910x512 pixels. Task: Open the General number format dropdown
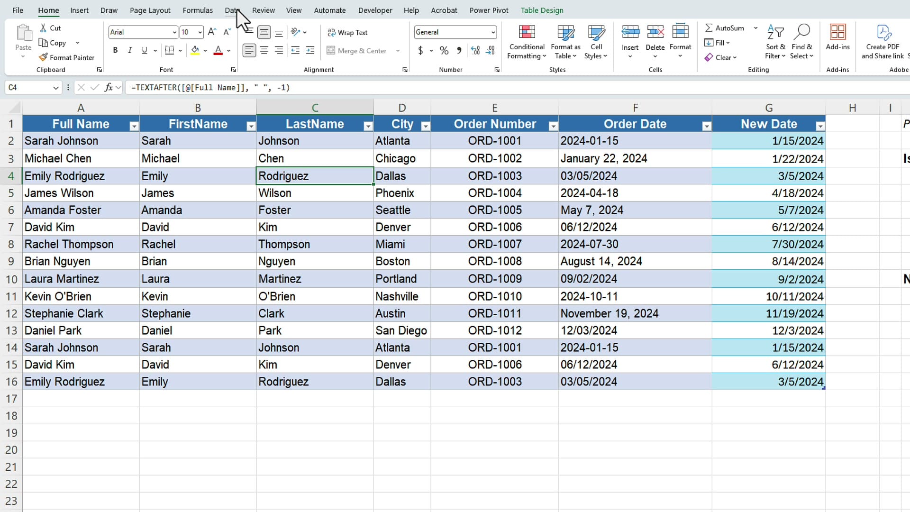[493, 32]
